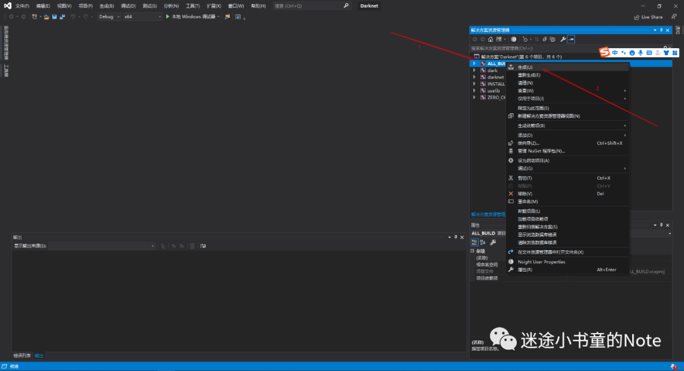This screenshot has height=371, width=684.
Task: Pin the Solution Explorer panel (auto-hide)
Action: 661,30
